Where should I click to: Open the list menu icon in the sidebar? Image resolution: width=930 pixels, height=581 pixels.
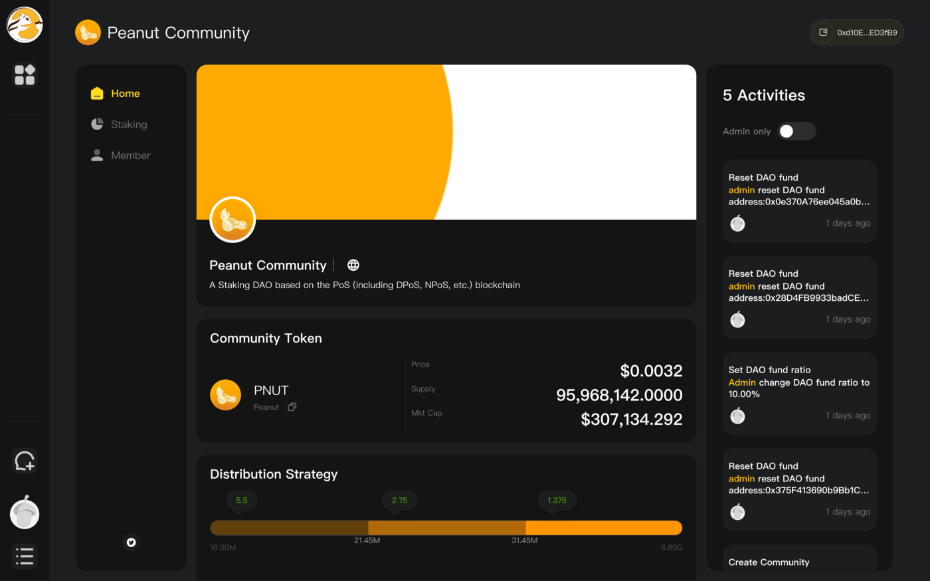pos(25,556)
